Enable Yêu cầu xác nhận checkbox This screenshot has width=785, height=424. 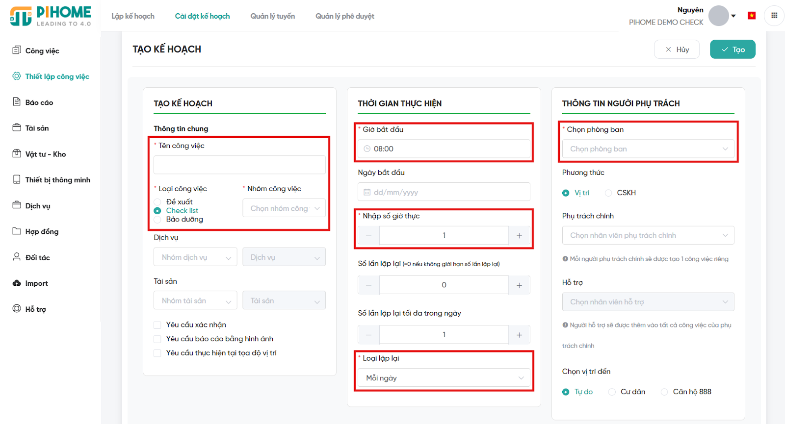[157, 325]
